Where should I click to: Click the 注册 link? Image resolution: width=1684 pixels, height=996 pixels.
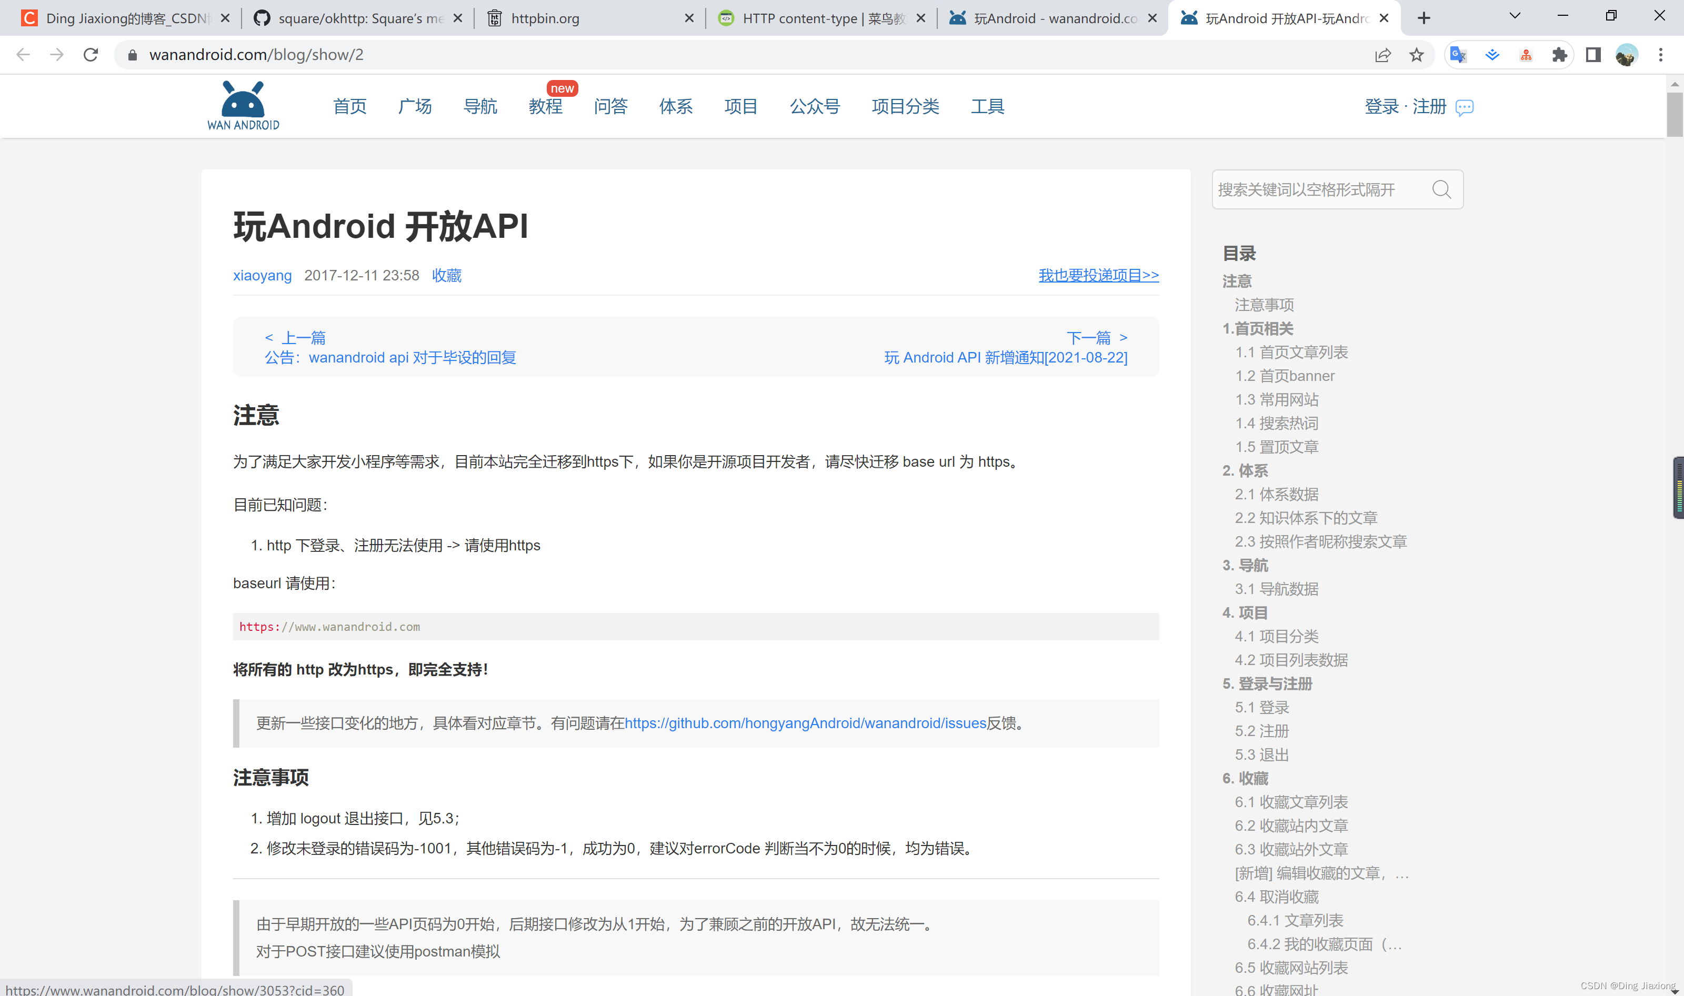[1429, 106]
